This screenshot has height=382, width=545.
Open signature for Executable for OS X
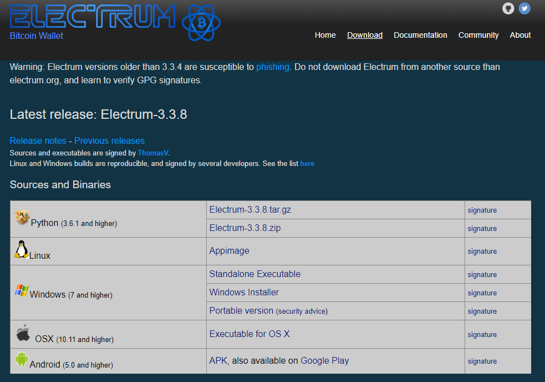click(x=482, y=335)
